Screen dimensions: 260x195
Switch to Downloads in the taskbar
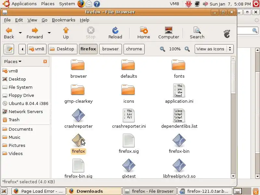click(x=94, y=191)
